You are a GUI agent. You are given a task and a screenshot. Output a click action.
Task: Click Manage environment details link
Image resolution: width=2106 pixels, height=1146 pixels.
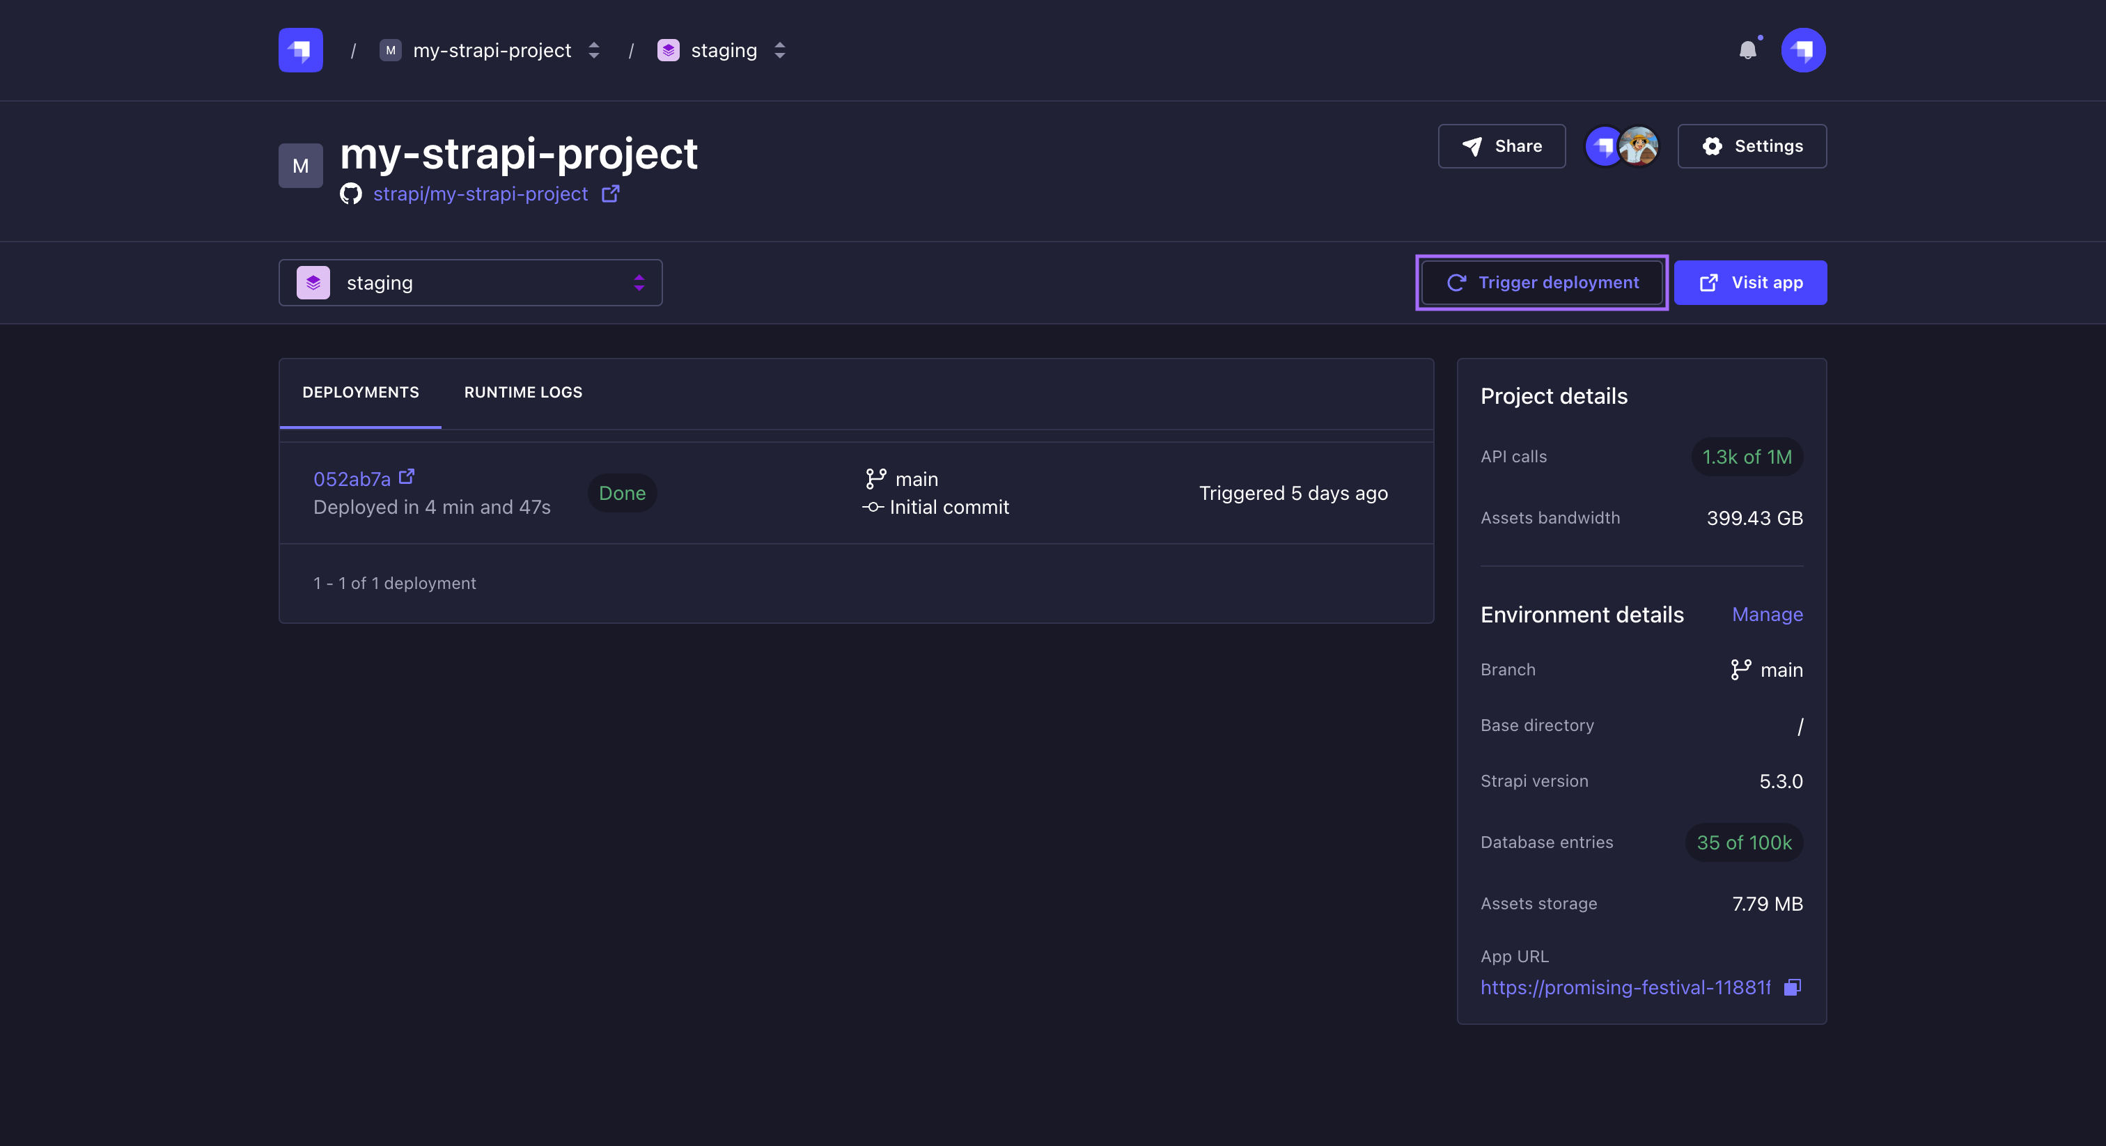[x=1768, y=614]
